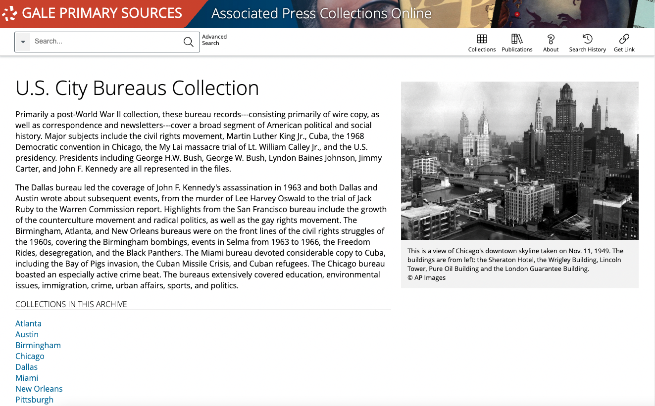
Task: Click Associated Press Collections Online heading
Action: pyautogui.click(x=321, y=13)
